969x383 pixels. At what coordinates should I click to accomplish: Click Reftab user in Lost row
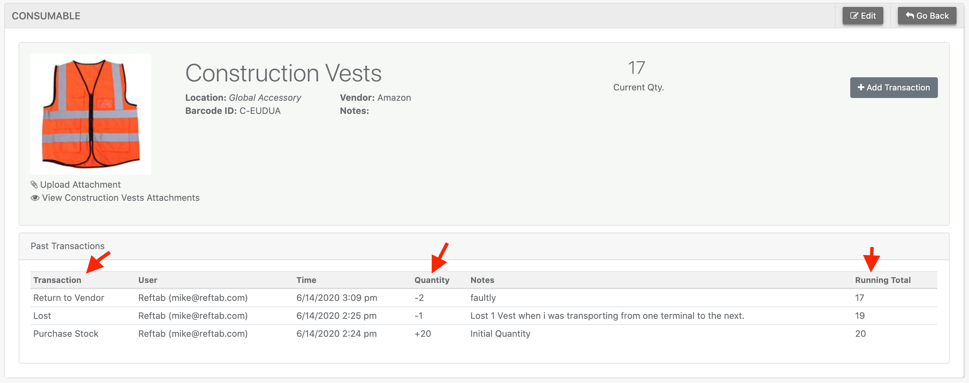(x=193, y=316)
